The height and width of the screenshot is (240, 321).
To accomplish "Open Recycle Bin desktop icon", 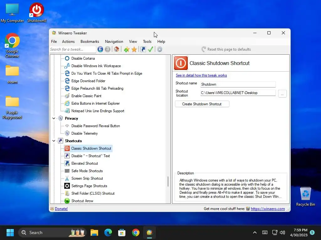I will pos(305,197).
